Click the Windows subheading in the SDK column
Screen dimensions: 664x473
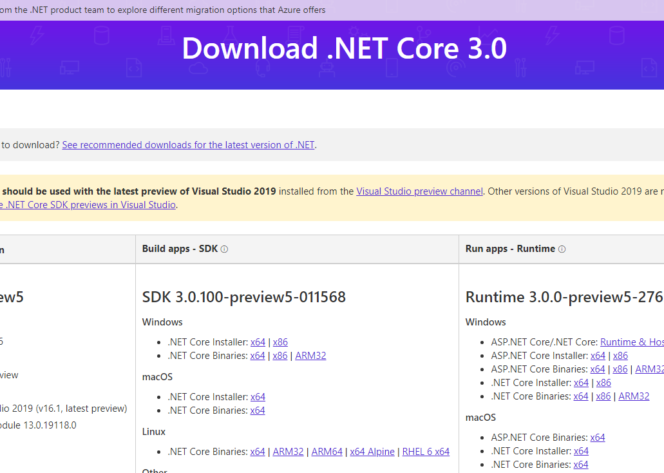[162, 322]
